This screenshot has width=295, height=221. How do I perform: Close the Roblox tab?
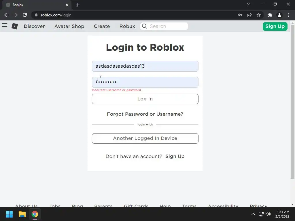[67, 5]
